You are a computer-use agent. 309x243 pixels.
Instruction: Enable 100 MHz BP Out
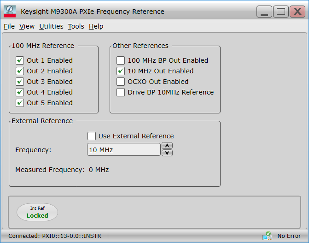121,60
